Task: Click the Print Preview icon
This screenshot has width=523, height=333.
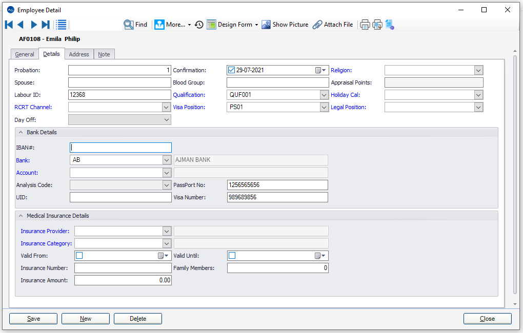Action: 377,25
